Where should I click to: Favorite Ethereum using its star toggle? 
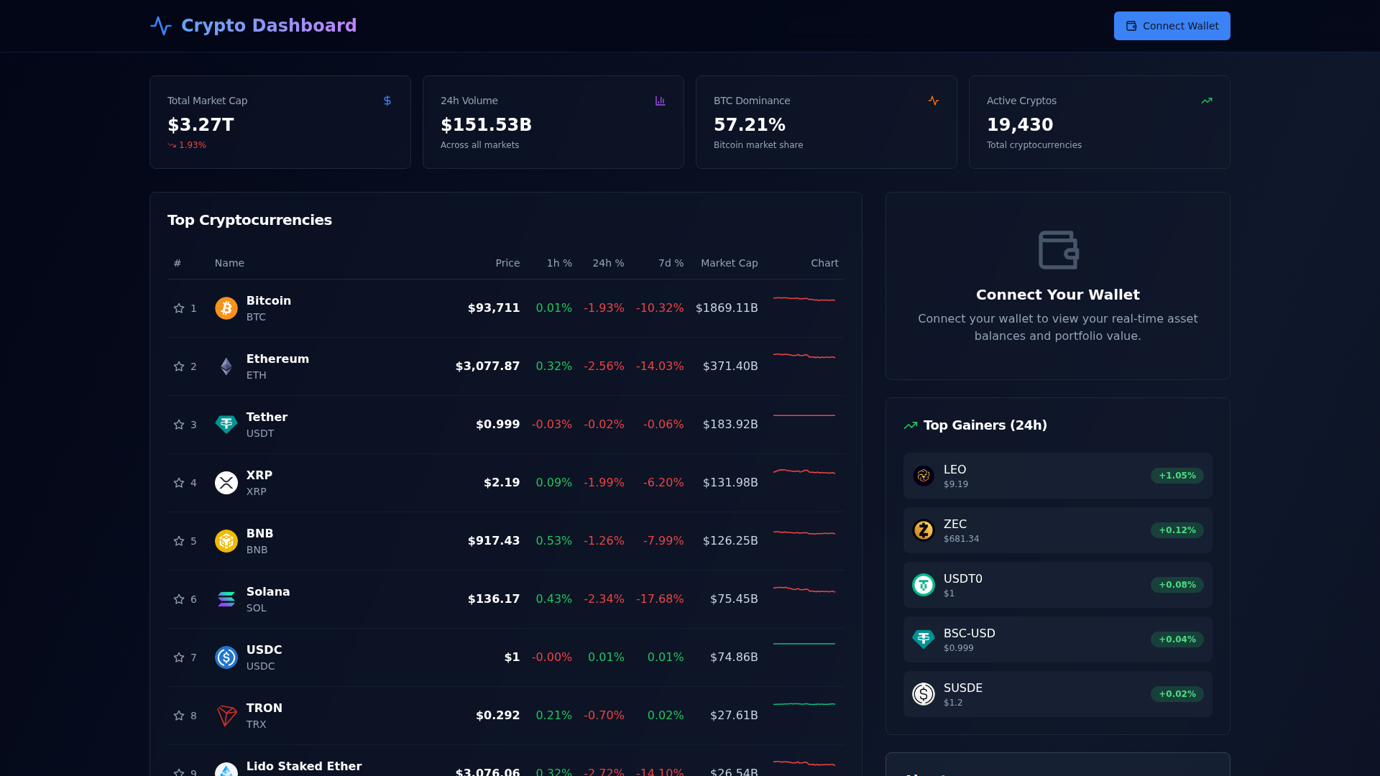point(178,366)
